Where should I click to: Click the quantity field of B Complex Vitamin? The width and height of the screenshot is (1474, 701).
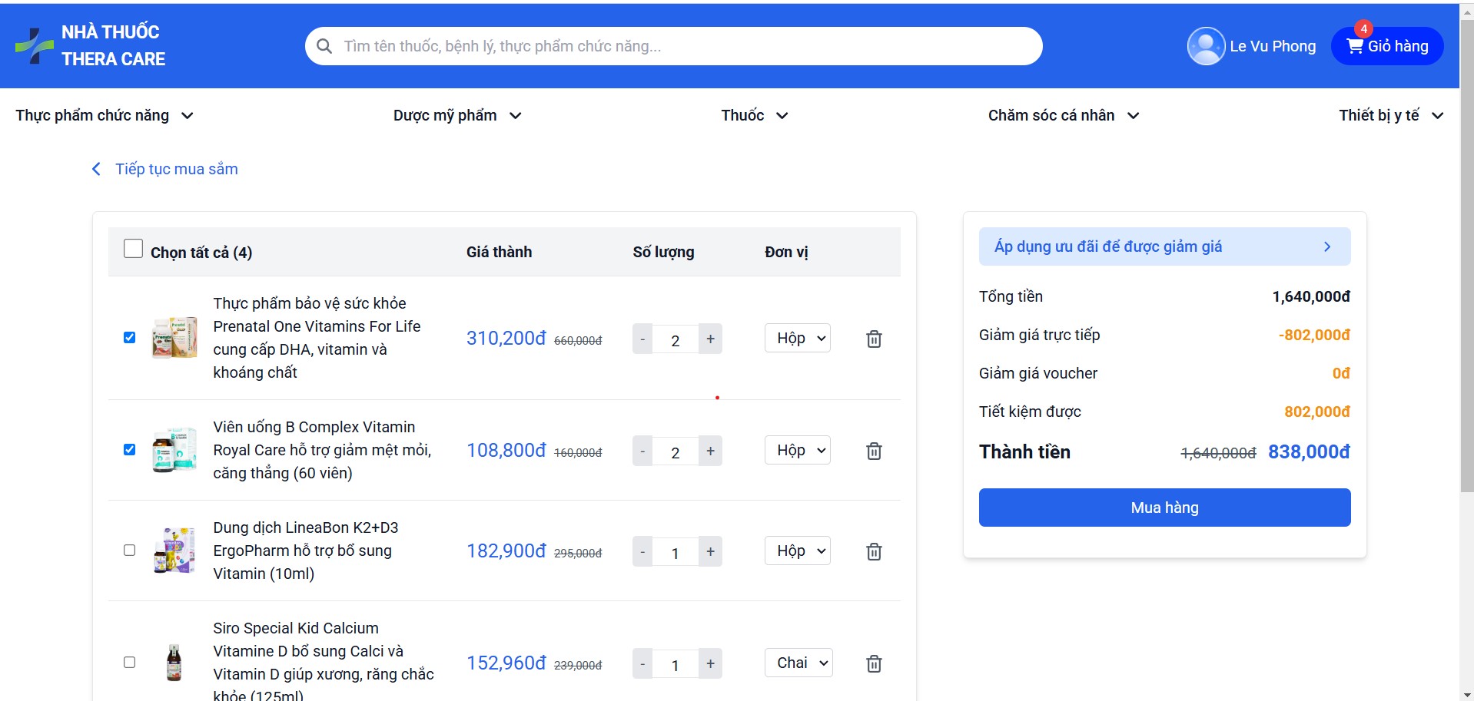coord(676,451)
